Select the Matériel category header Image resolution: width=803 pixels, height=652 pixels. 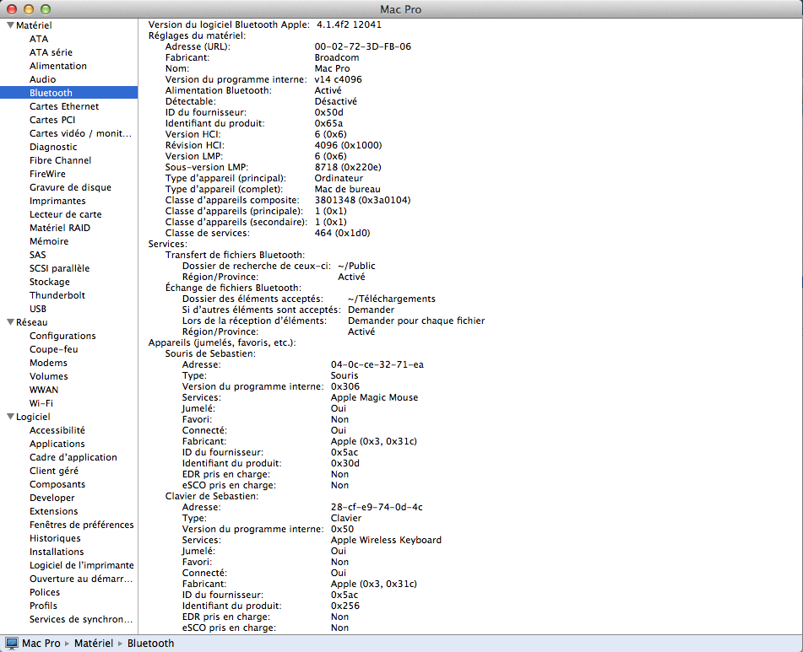(x=34, y=25)
